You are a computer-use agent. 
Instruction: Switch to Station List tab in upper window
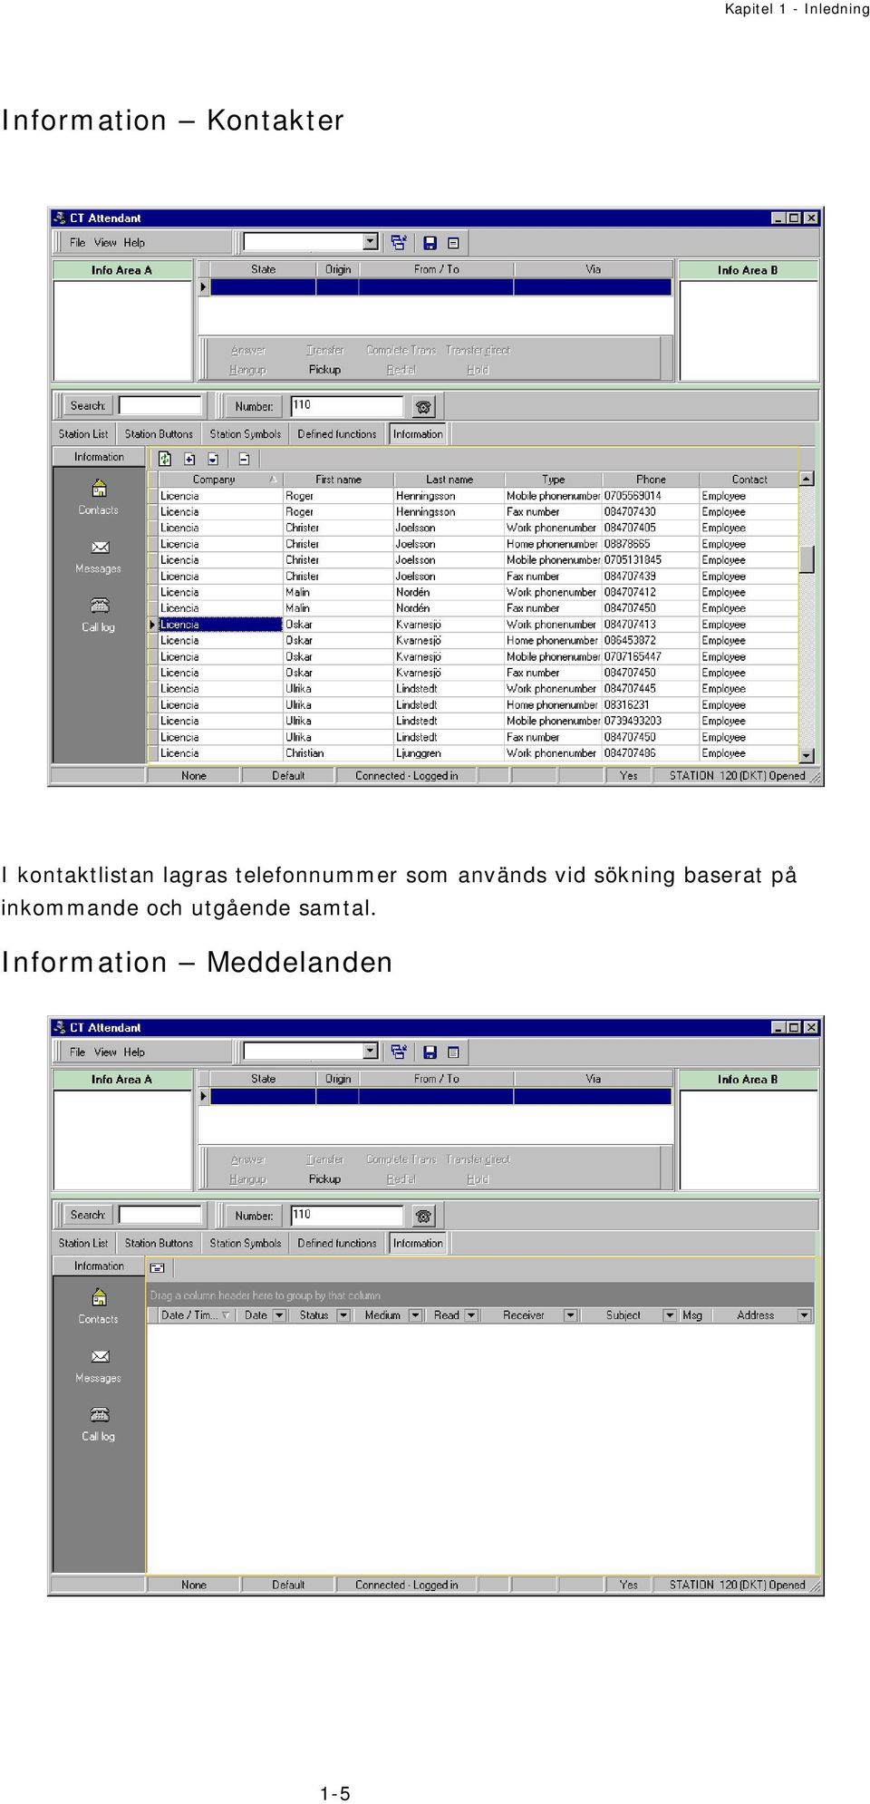[x=83, y=434]
